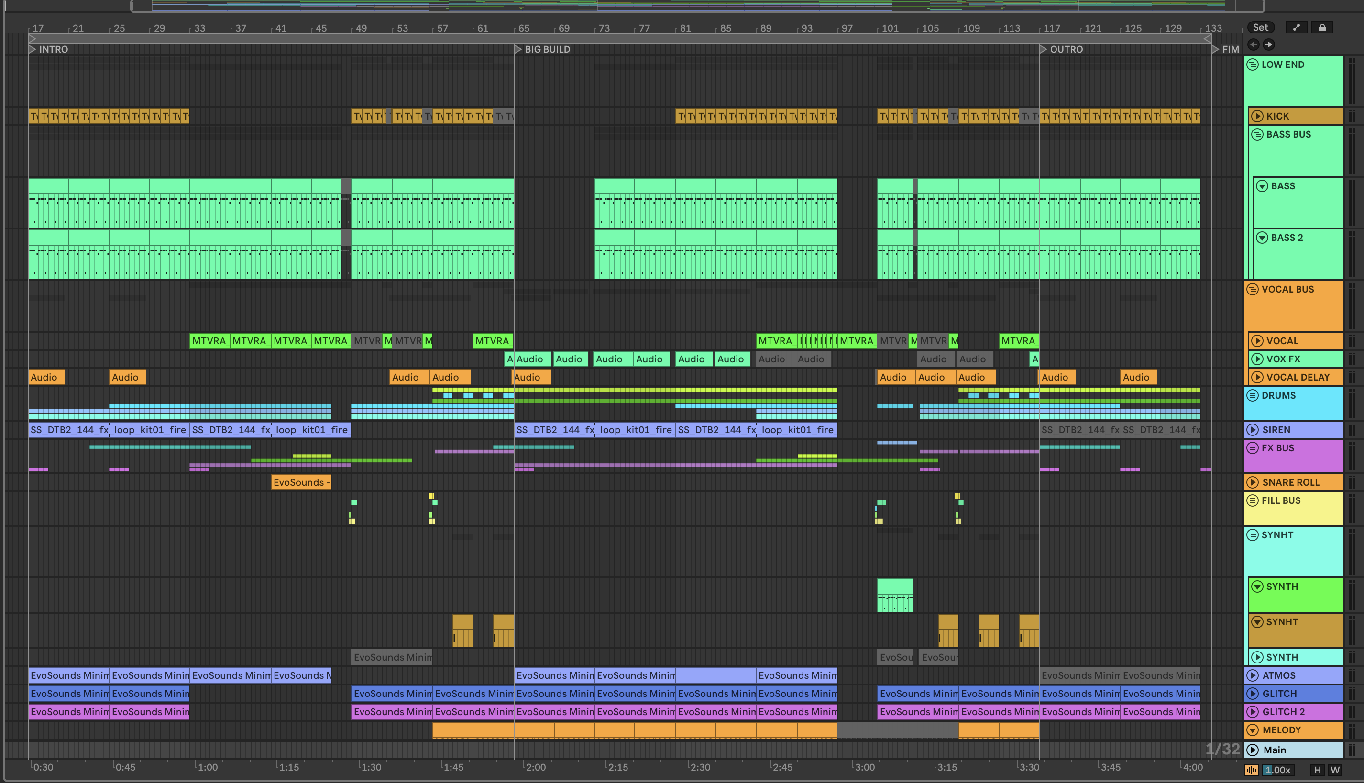Click the DRUMS group track icon
Viewport: 1364px width, 783px height.
point(1253,395)
